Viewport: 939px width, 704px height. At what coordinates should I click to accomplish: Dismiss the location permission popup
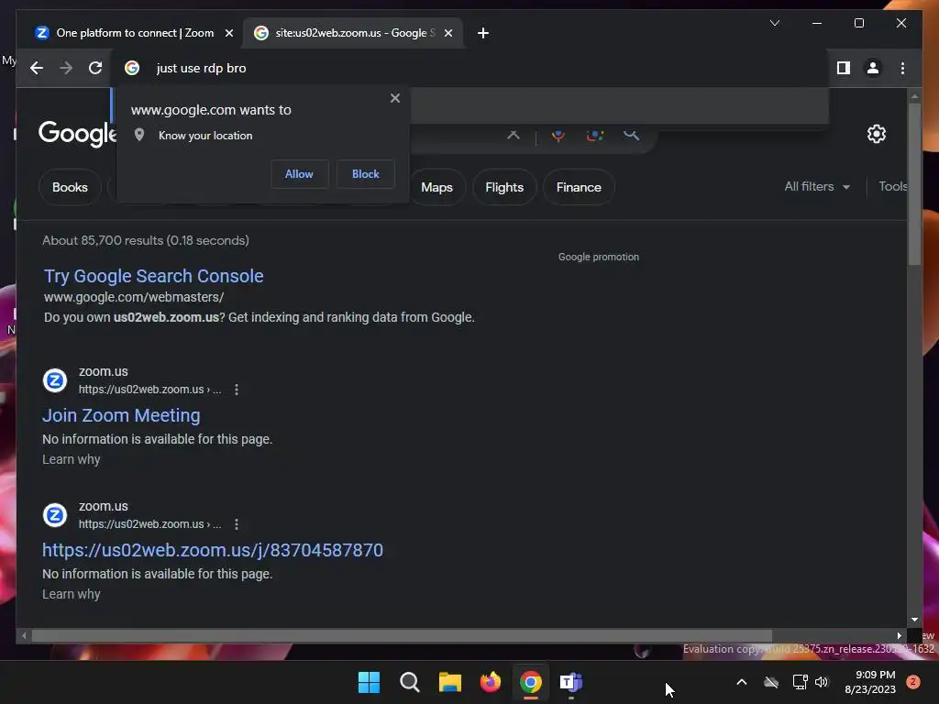point(394,98)
